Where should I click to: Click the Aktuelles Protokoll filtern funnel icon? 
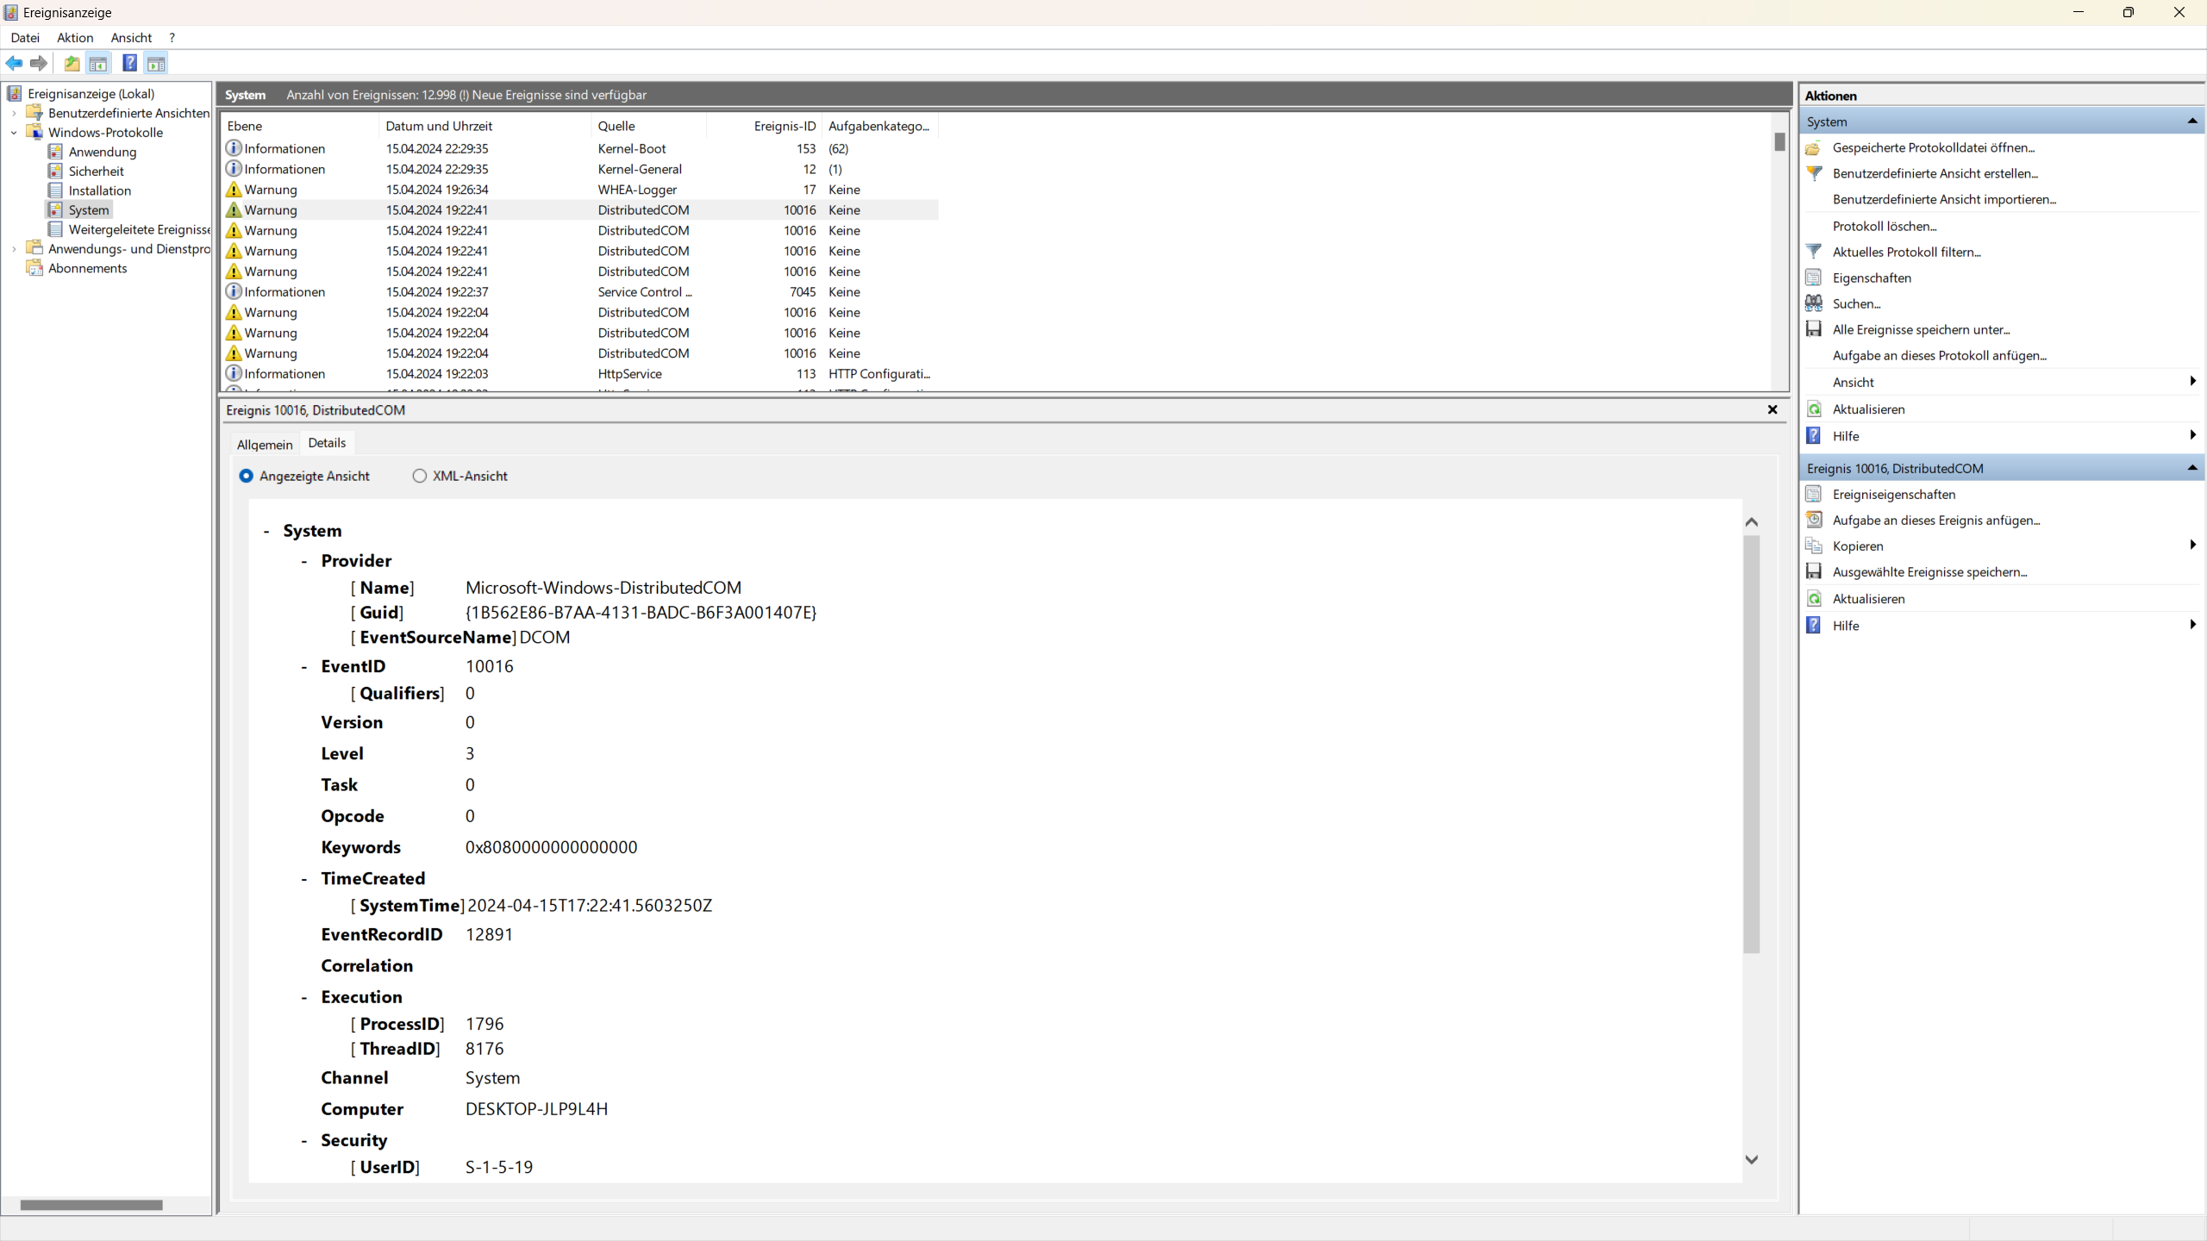[1814, 252]
